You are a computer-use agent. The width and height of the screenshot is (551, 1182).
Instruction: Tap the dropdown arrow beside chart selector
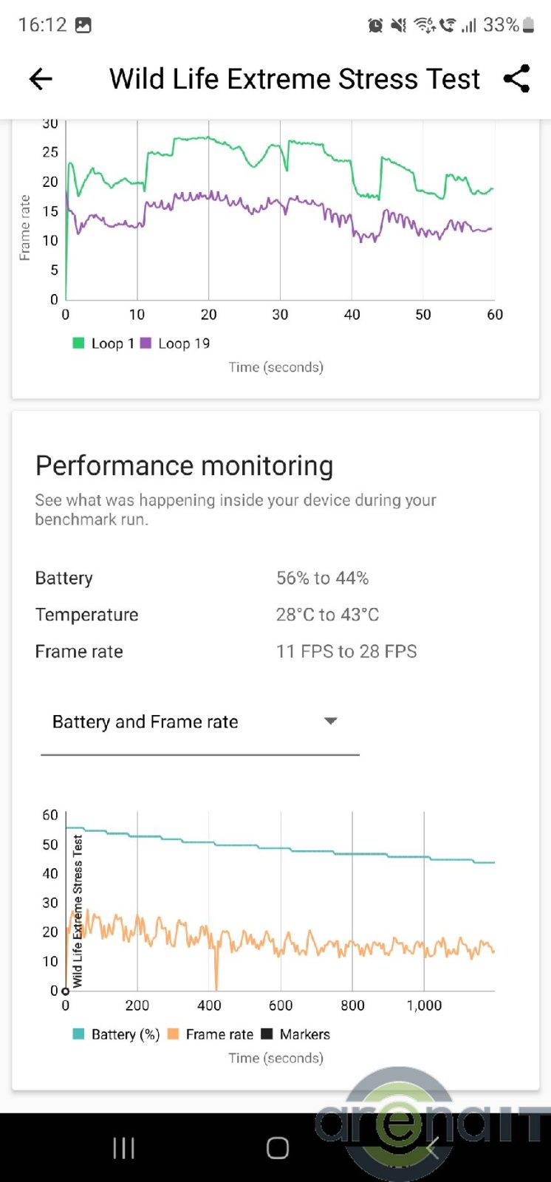[x=330, y=721]
